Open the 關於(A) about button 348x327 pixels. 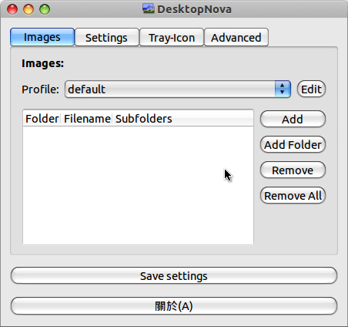coord(174,306)
